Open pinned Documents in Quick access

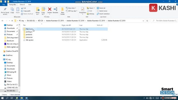(x=11, y=31)
